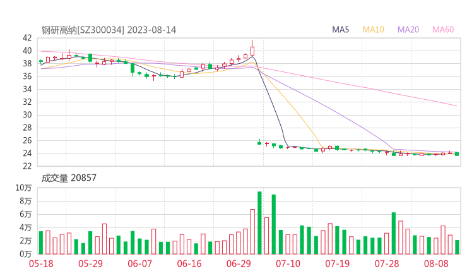
Task: Click the 34 price axis label
Action: pyautogui.click(x=27, y=89)
